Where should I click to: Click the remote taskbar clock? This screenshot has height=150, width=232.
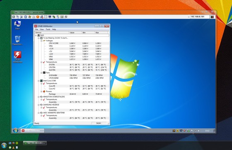207,131
